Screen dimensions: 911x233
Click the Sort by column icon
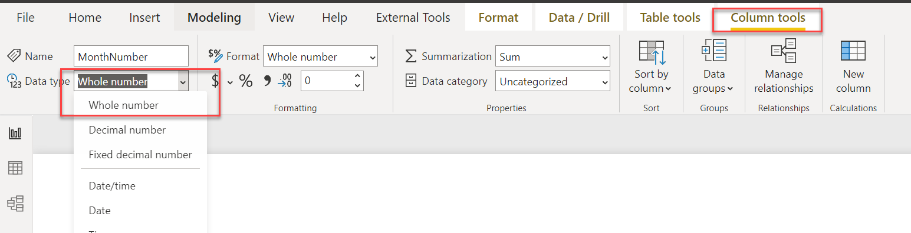point(652,53)
